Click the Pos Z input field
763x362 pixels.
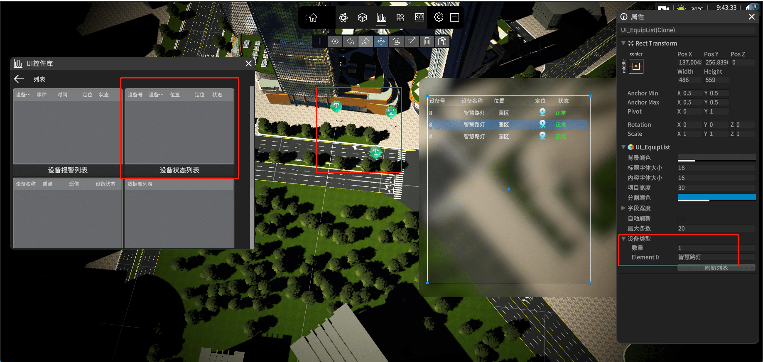coord(743,62)
